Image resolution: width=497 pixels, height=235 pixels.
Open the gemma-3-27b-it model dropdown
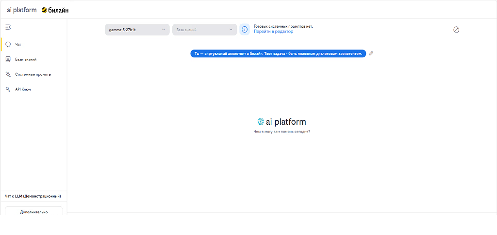(x=137, y=30)
